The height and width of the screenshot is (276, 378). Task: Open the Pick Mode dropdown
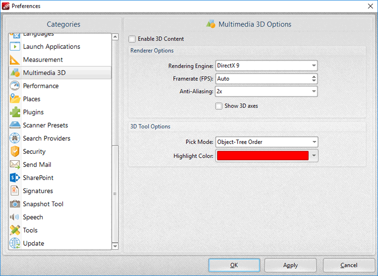(267, 142)
